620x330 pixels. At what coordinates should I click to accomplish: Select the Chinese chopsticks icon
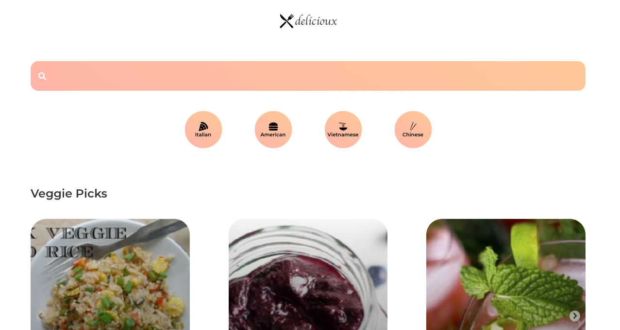pyautogui.click(x=413, y=126)
